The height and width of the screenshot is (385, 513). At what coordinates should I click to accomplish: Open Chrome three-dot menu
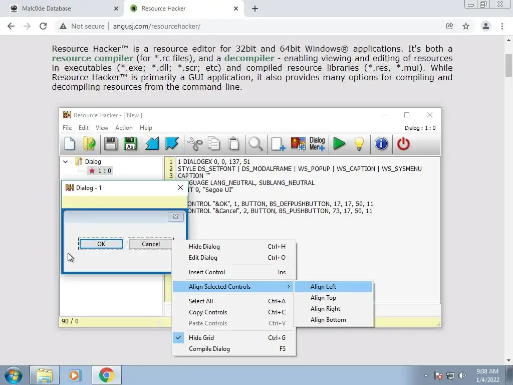coord(502,26)
